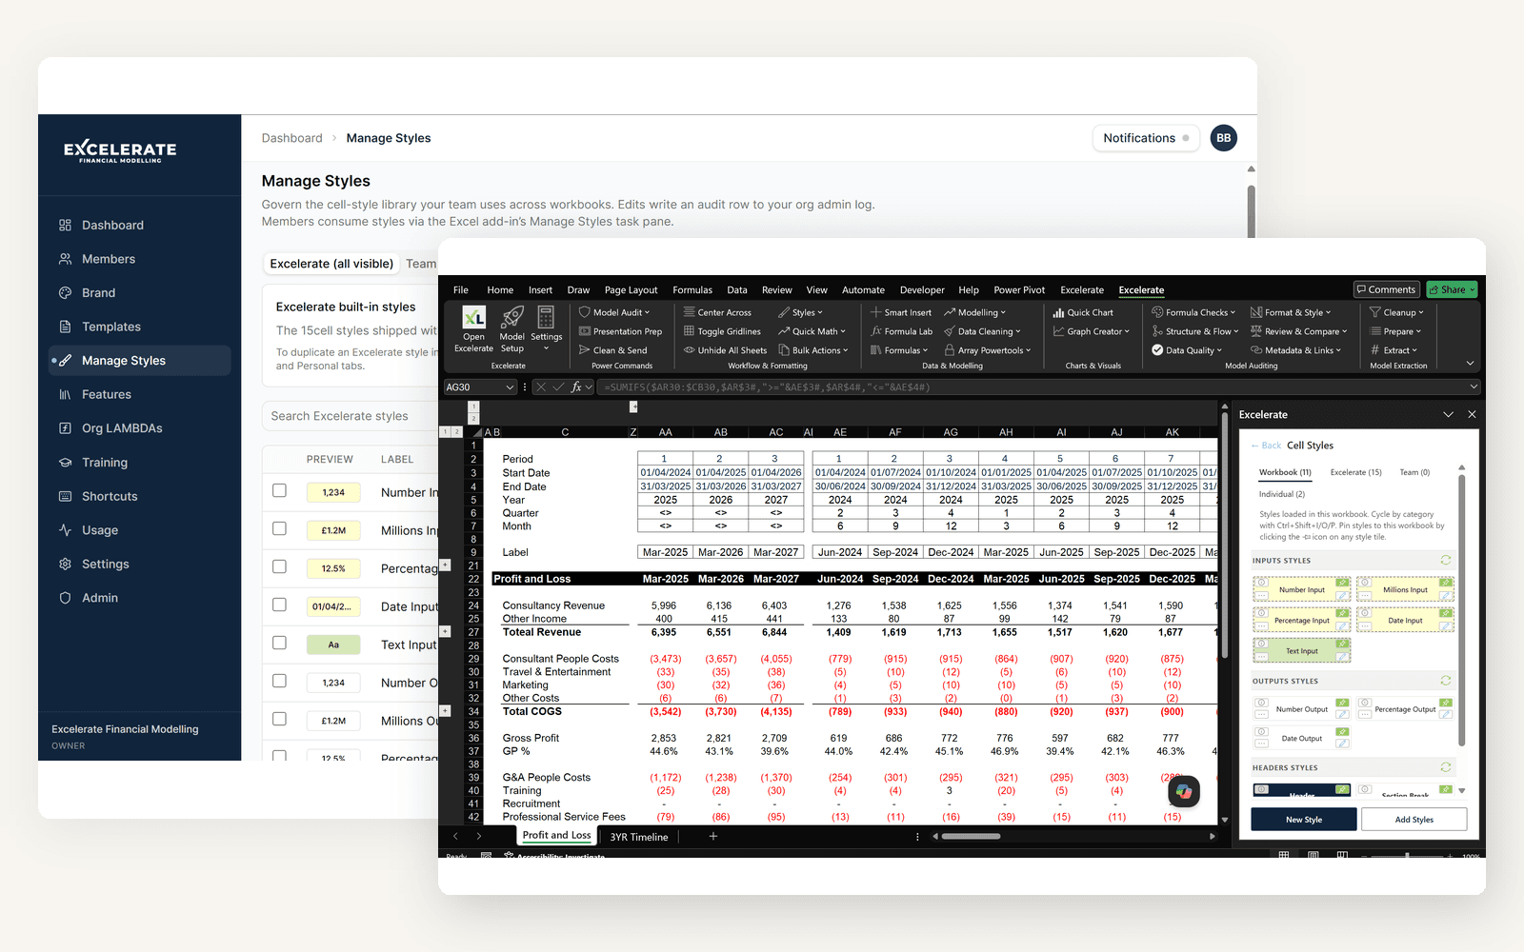Expand the Graph Creator dropdown
The image size is (1524, 952).
[x=1092, y=331]
